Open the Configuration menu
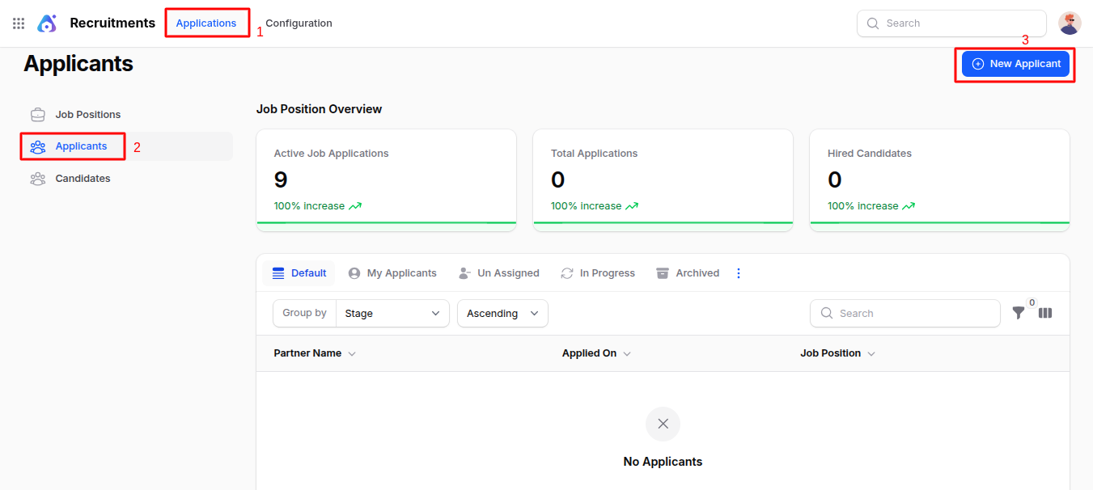Viewport: 1093px width, 490px height. [298, 23]
